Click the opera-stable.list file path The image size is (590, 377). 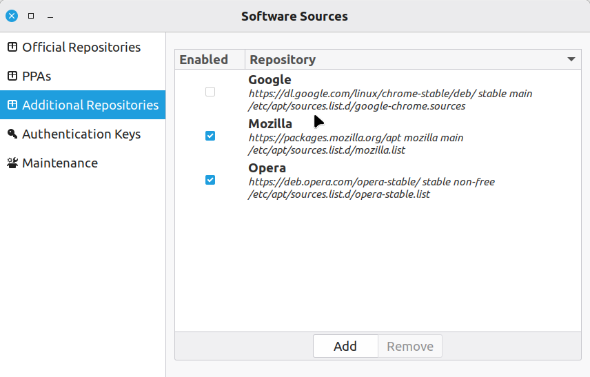tap(339, 194)
